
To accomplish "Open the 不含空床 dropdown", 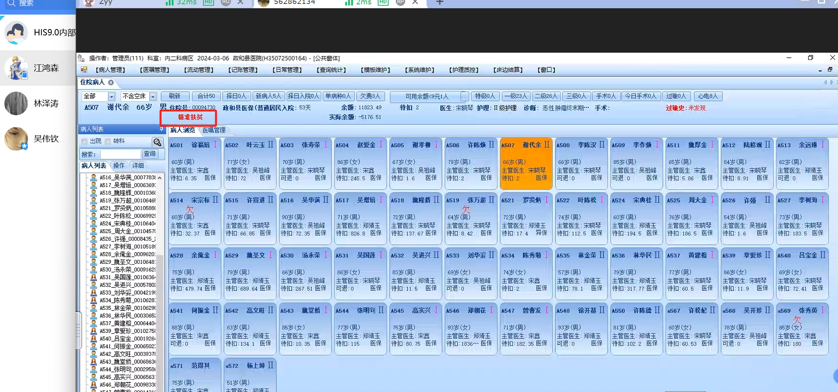I will tap(153, 96).
